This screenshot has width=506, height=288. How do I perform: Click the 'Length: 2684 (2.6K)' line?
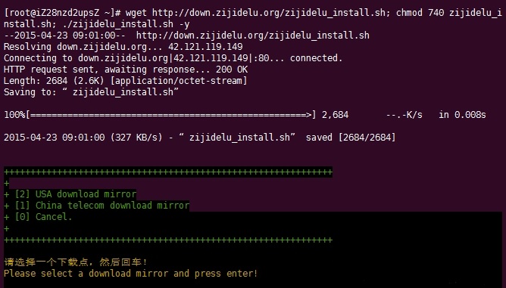point(125,81)
